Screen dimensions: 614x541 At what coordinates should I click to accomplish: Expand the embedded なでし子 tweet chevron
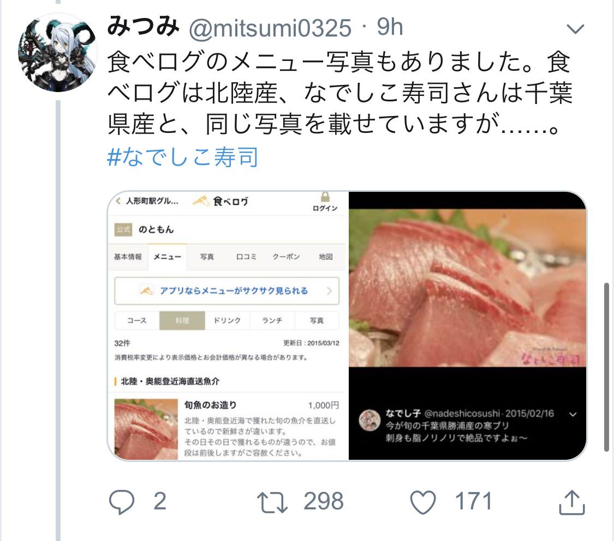point(573,415)
